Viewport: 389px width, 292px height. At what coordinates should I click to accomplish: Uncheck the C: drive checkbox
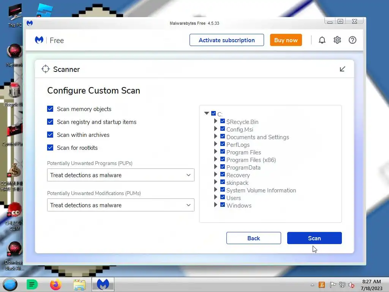click(213, 113)
